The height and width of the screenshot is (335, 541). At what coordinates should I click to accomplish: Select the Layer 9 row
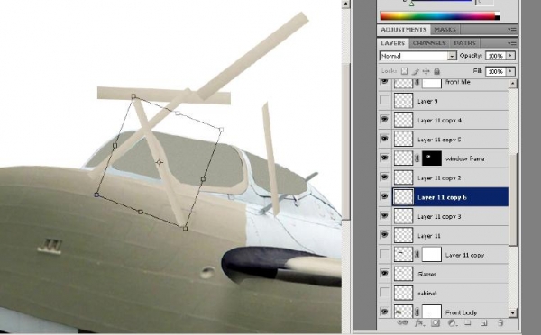[x=444, y=101]
